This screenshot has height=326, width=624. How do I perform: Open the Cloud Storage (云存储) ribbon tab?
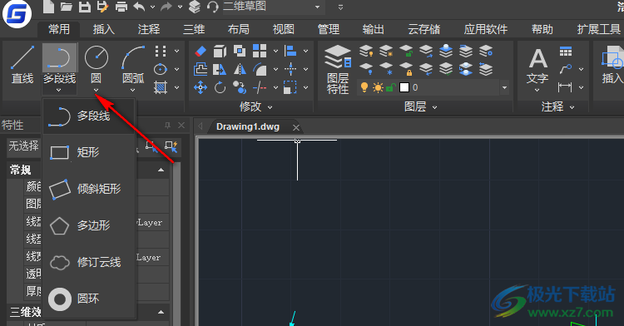click(424, 29)
